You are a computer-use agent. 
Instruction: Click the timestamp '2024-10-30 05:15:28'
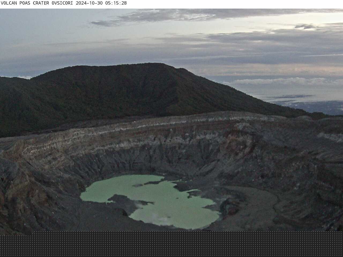101,3
